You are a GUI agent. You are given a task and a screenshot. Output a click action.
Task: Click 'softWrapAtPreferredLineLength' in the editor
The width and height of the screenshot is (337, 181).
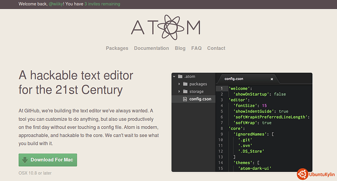(x=270, y=117)
